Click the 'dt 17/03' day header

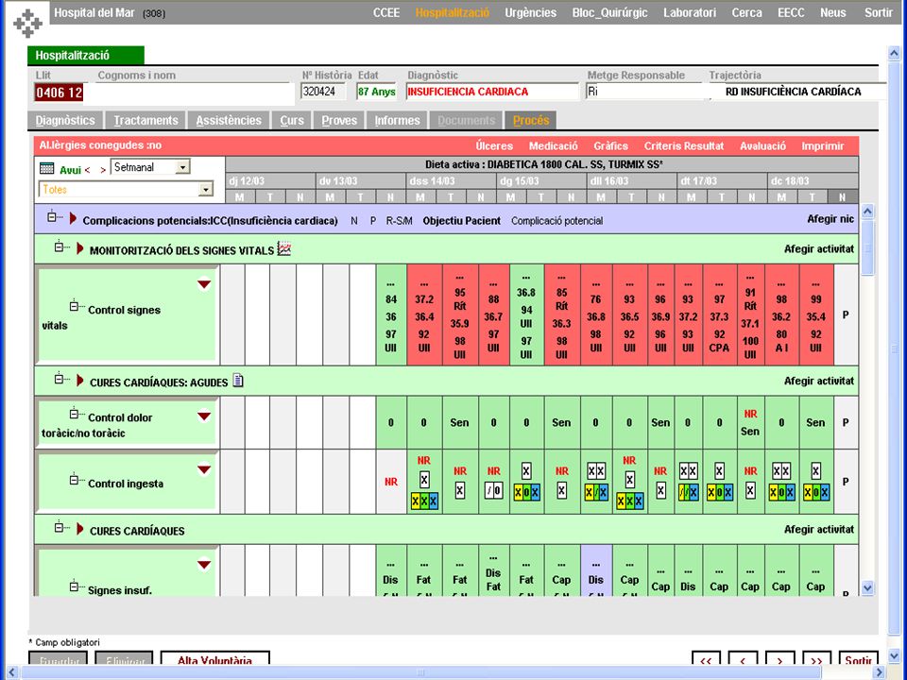point(722,181)
